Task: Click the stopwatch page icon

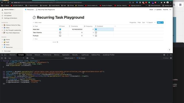Action: [x=34, y=17]
